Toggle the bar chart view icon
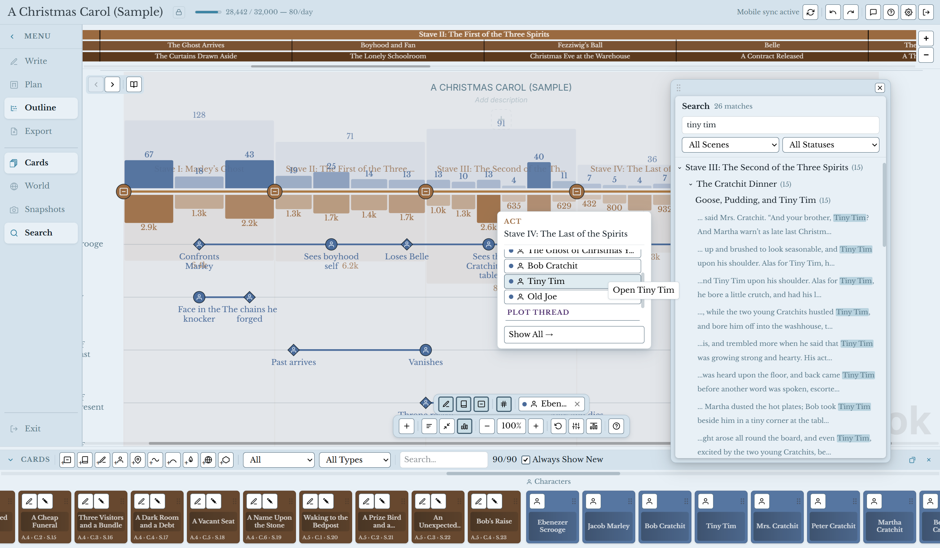The height and width of the screenshot is (548, 940). click(464, 426)
